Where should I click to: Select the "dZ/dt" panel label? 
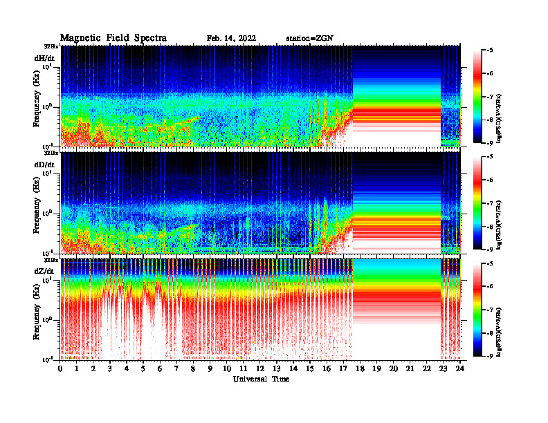[x=44, y=271]
